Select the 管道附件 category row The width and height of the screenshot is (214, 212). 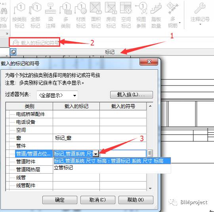coord(29,162)
